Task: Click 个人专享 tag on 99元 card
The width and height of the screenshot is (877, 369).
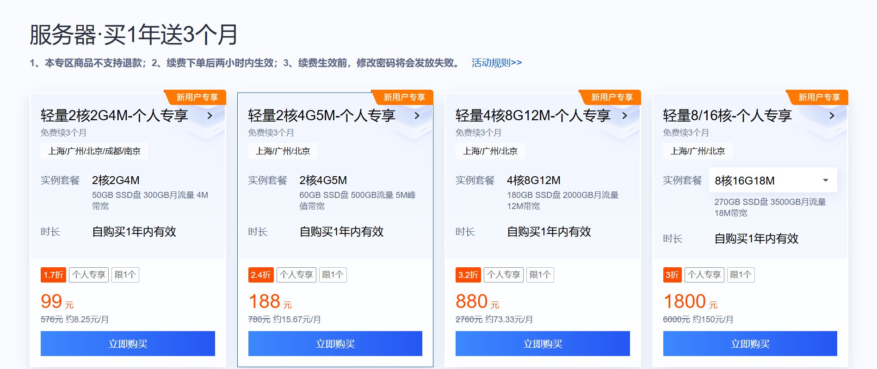Action: coord(89,275)
